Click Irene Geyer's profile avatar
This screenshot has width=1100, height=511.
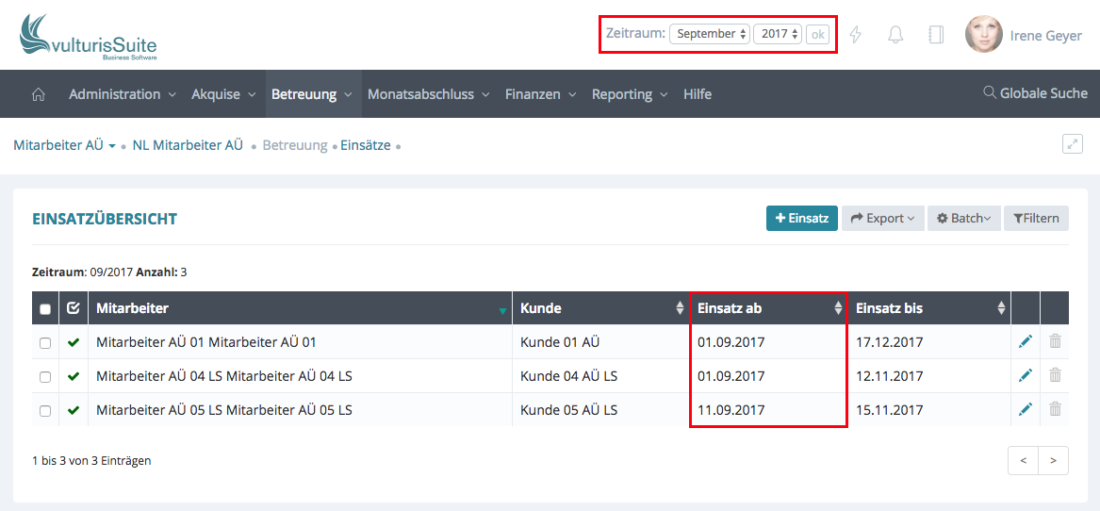tap(983, 35)
